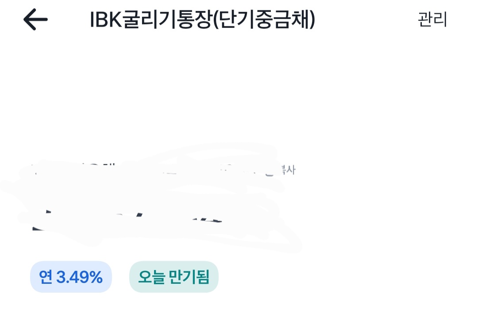
Task: Tap the 연 3.49% interest rate badge
Action: click(x=71, y=277)
